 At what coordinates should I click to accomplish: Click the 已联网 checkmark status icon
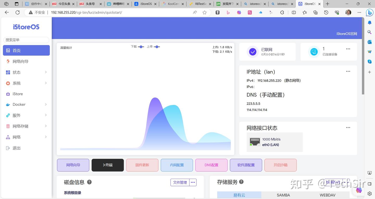253,52
